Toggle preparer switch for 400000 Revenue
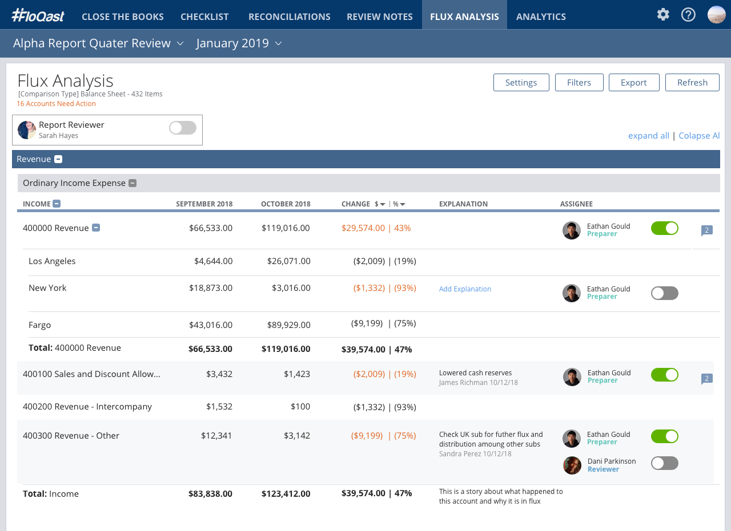This screenshot has width=731, height=531. 665,228
